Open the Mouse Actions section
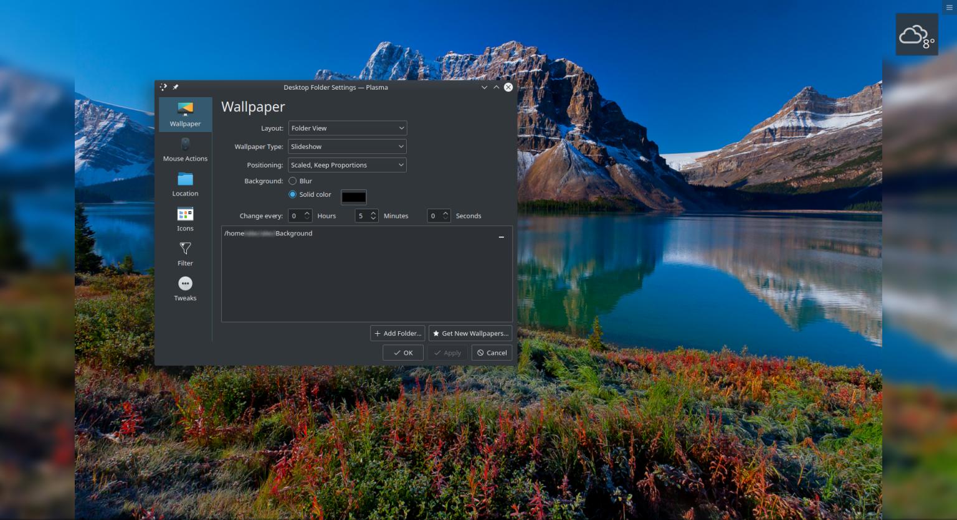The height and width of the screenshot is (520, 957). tap(185, 149)
